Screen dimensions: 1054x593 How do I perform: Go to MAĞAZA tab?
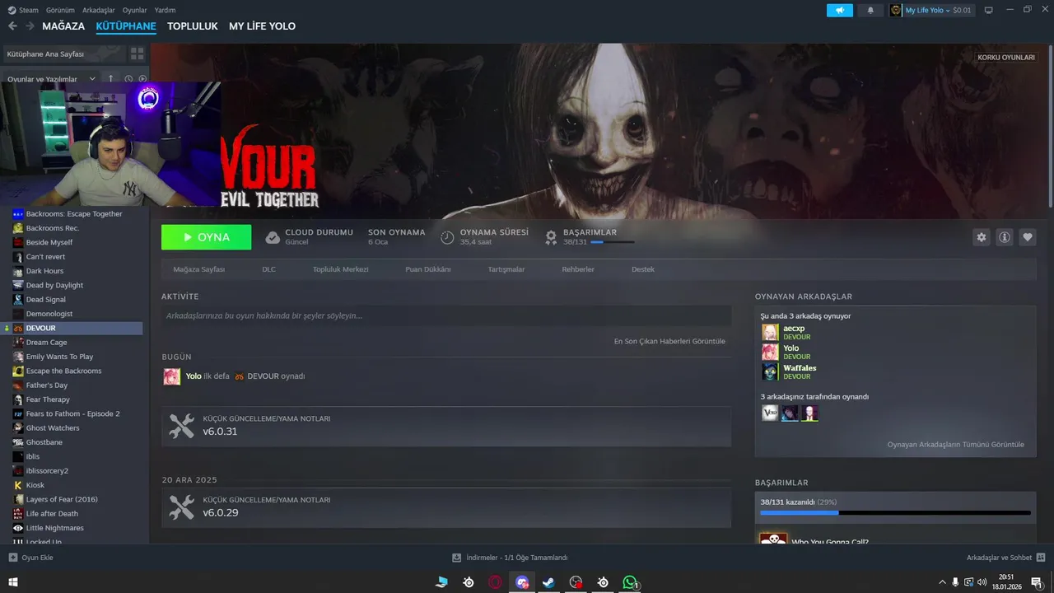[x=63, y=26]
